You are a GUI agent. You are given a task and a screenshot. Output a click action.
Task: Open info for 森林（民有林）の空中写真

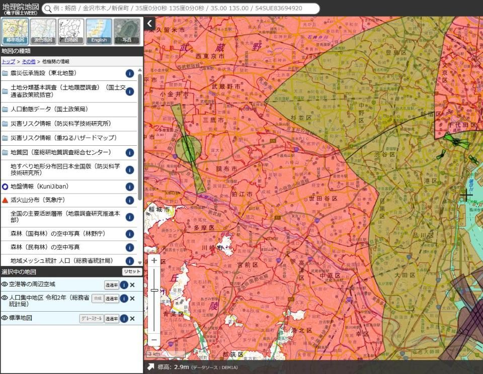[x=130, y=247]
